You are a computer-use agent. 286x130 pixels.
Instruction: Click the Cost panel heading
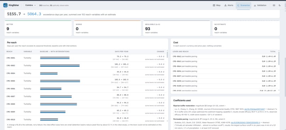tap(176, 43)
